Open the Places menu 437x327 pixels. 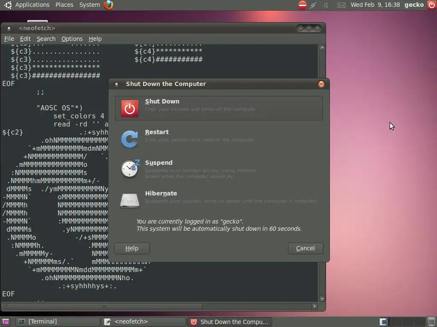(x=64, y=5)
